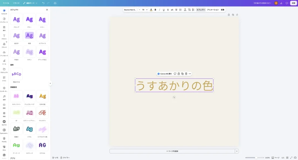Image resolution: width=298 pixels, height=160 pixels.
Task: Toggle uppercase aA formatting
Action: pos(172,10)
